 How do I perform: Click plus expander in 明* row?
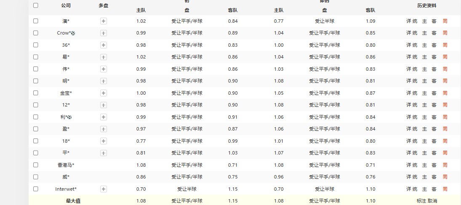tap(104, 81)
